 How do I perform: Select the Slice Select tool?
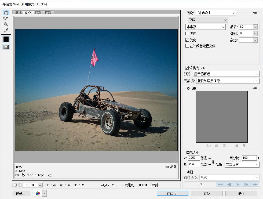click(6, 19)
